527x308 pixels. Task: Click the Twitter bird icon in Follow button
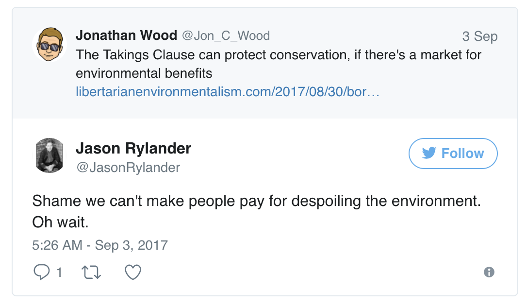(429, 153)
